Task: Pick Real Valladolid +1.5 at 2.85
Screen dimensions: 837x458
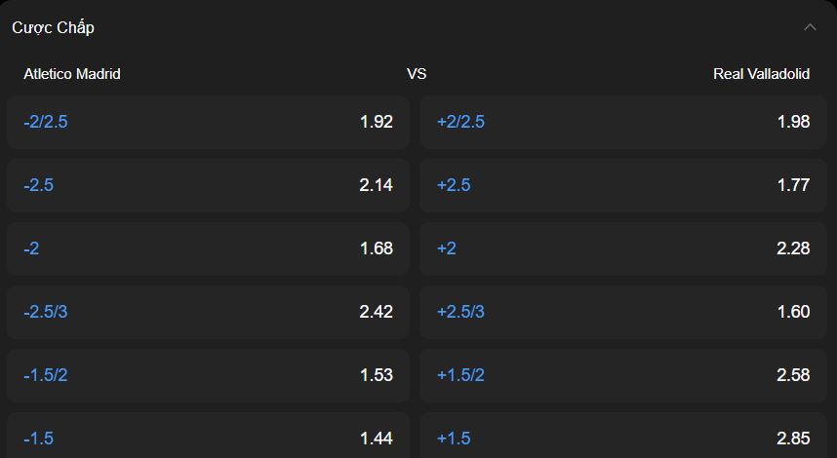Action: [x=623, y=437]
